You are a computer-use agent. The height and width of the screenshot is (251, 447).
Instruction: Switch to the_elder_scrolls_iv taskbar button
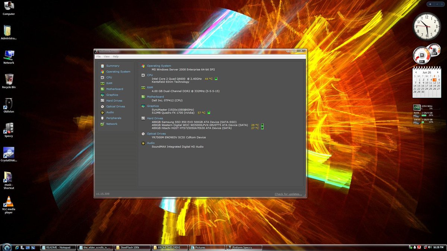click(95, 247)
